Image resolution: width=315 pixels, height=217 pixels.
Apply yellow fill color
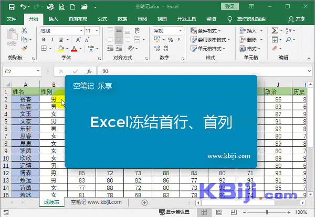coord(61,49)
